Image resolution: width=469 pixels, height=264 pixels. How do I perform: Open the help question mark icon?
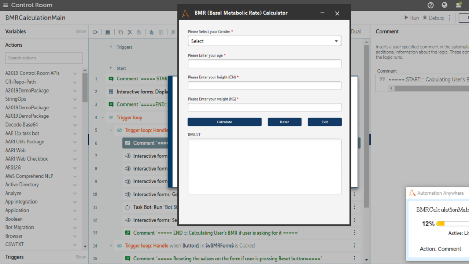431,5
